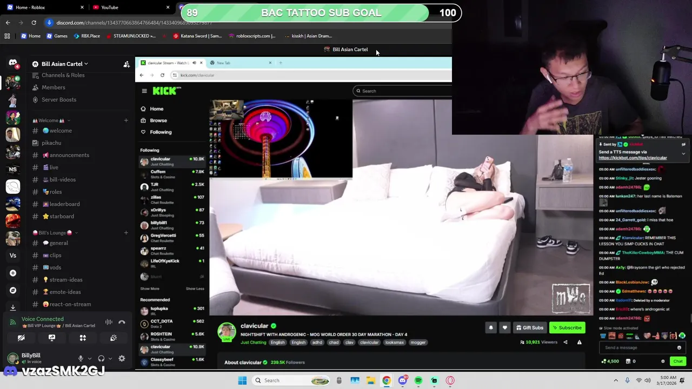
Task: Expand headphone output device options arrow
Action: pos(110,358)
